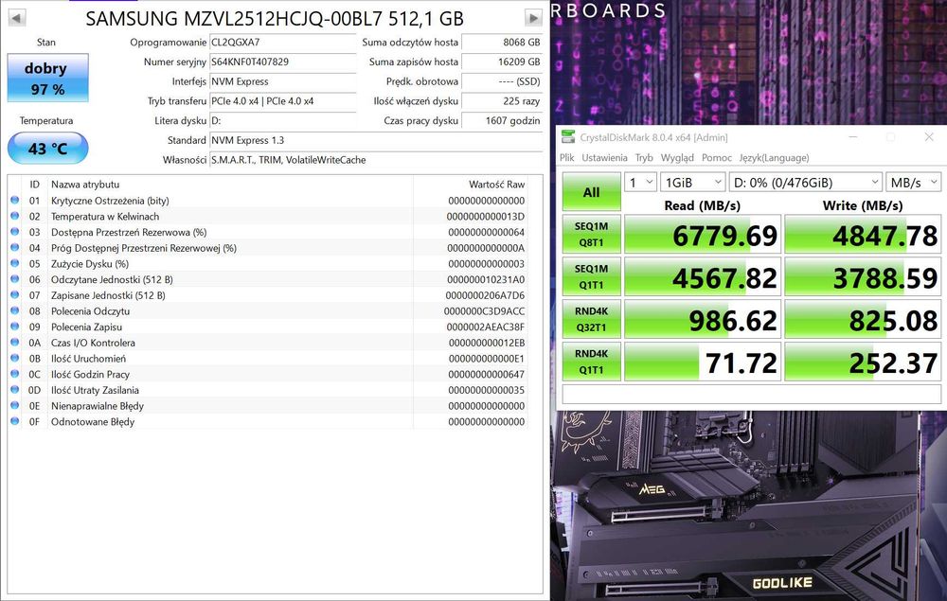Open the Pomoc menu
947x601 pixels.
[716, 157]
